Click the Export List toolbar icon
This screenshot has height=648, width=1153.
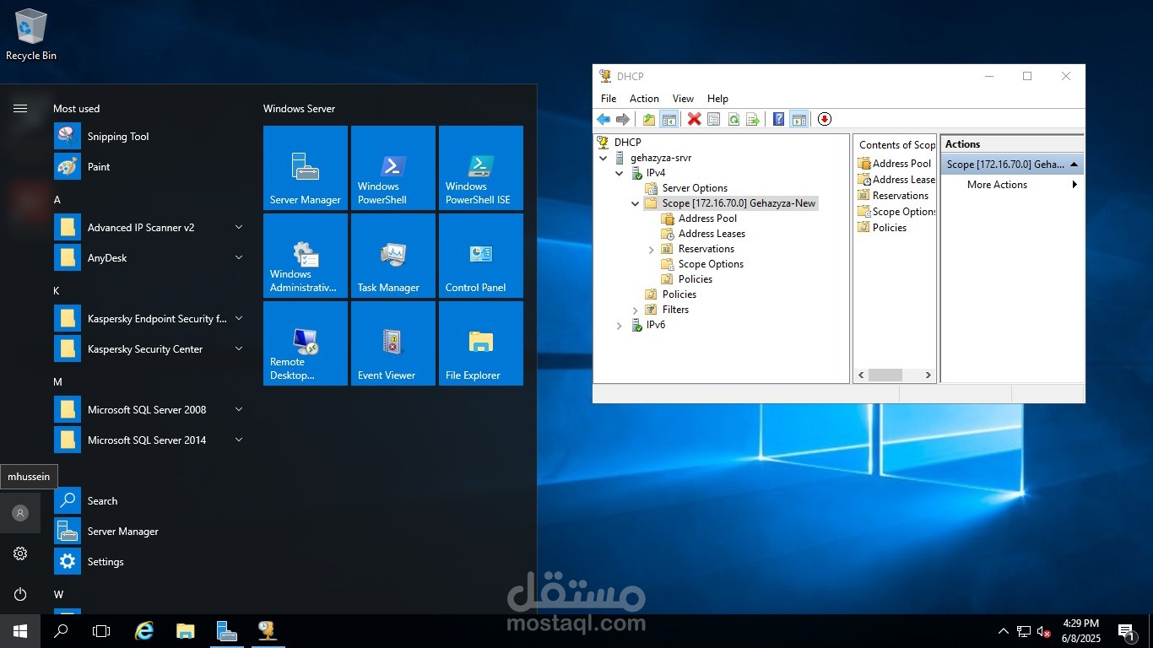753,119
